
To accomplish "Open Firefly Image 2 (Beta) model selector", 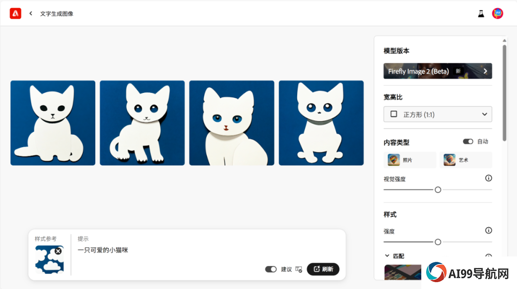I will 438,71.
